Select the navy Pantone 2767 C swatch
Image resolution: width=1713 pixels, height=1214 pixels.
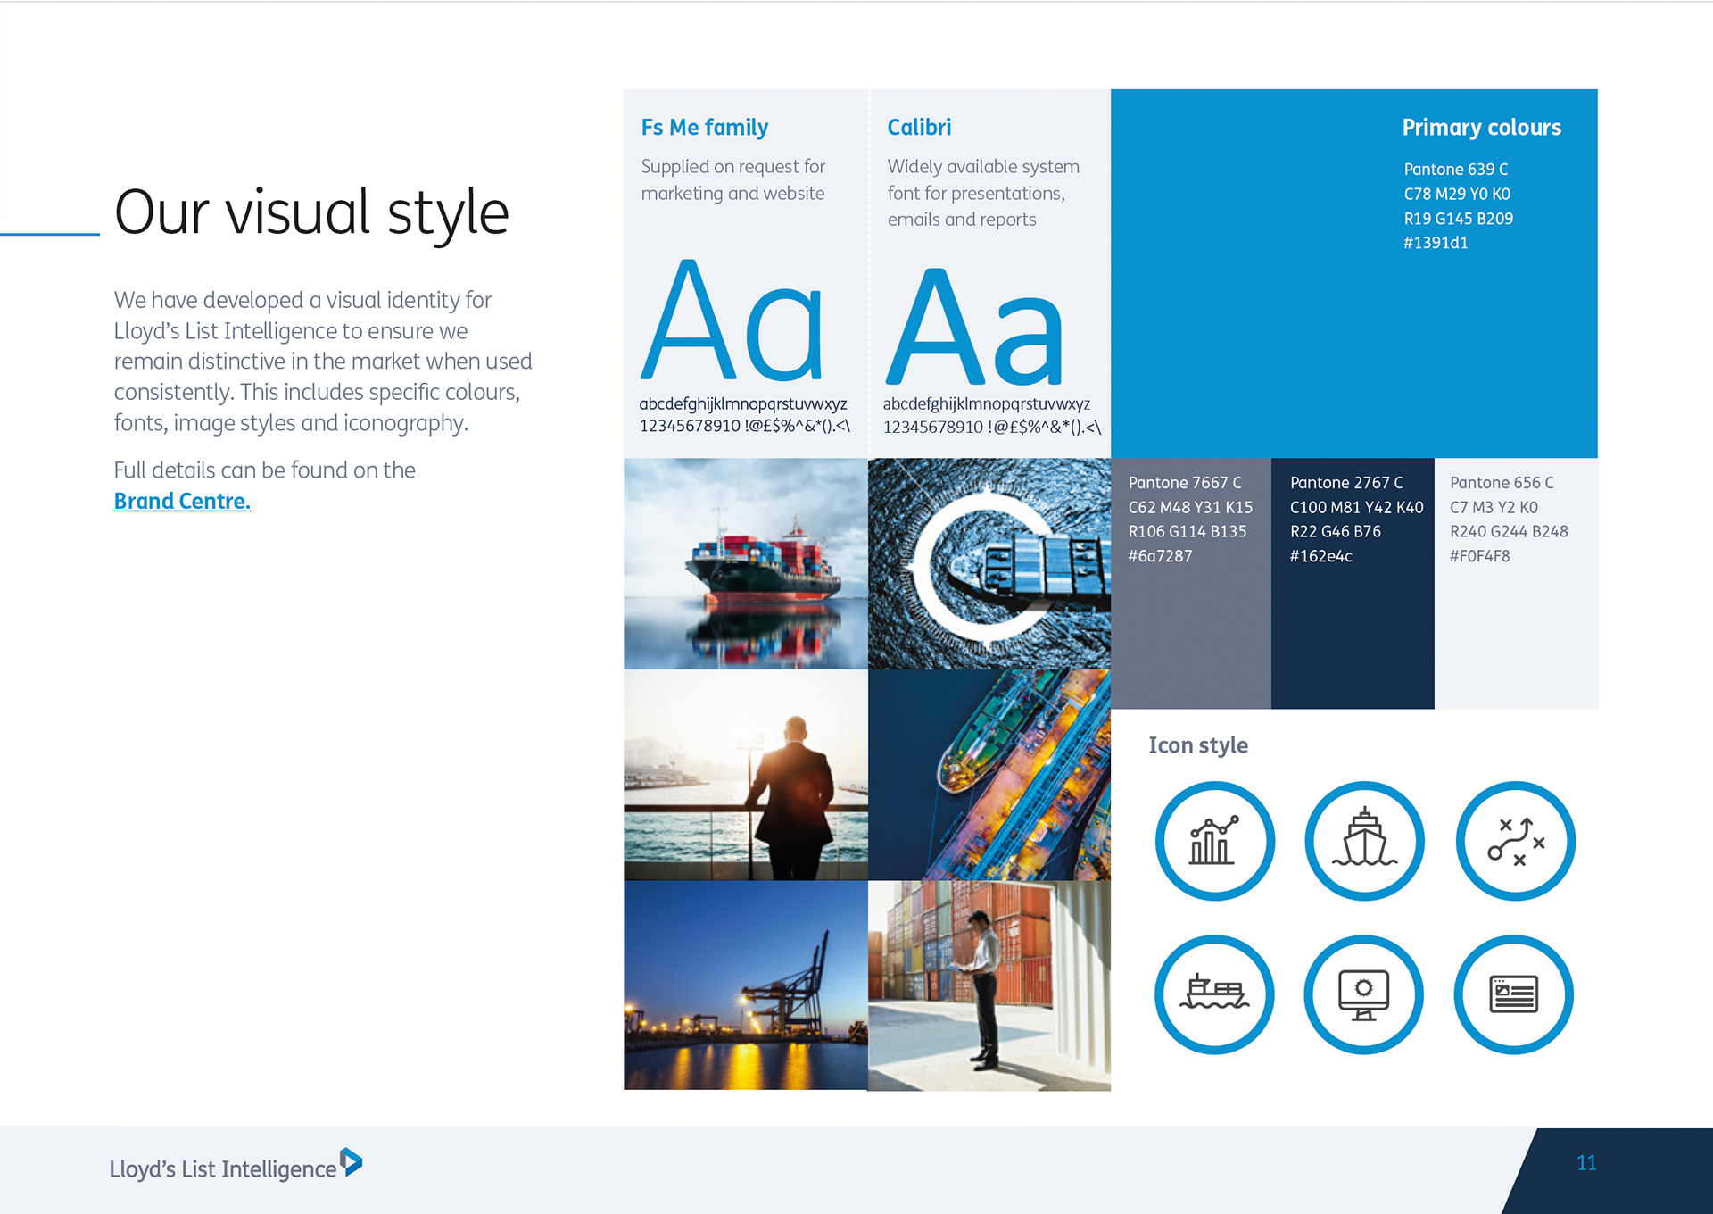1353,584
